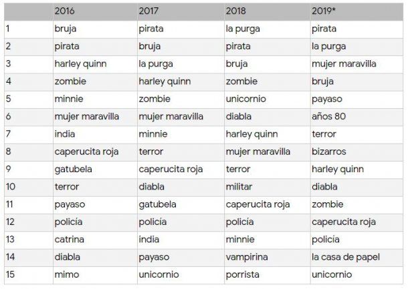Click 'gatubela' in the 2016 column
Viewport: 408px width, 289px height.
[73, 169]
